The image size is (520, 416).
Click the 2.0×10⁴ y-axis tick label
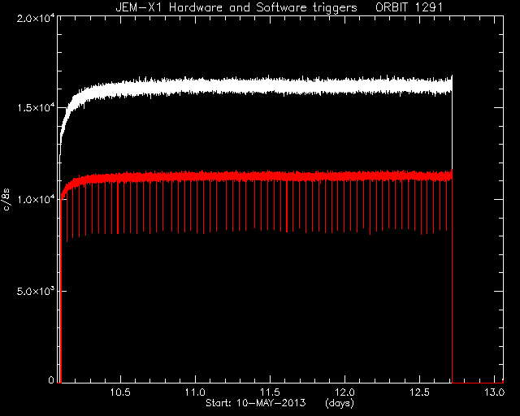click(36, 18)
